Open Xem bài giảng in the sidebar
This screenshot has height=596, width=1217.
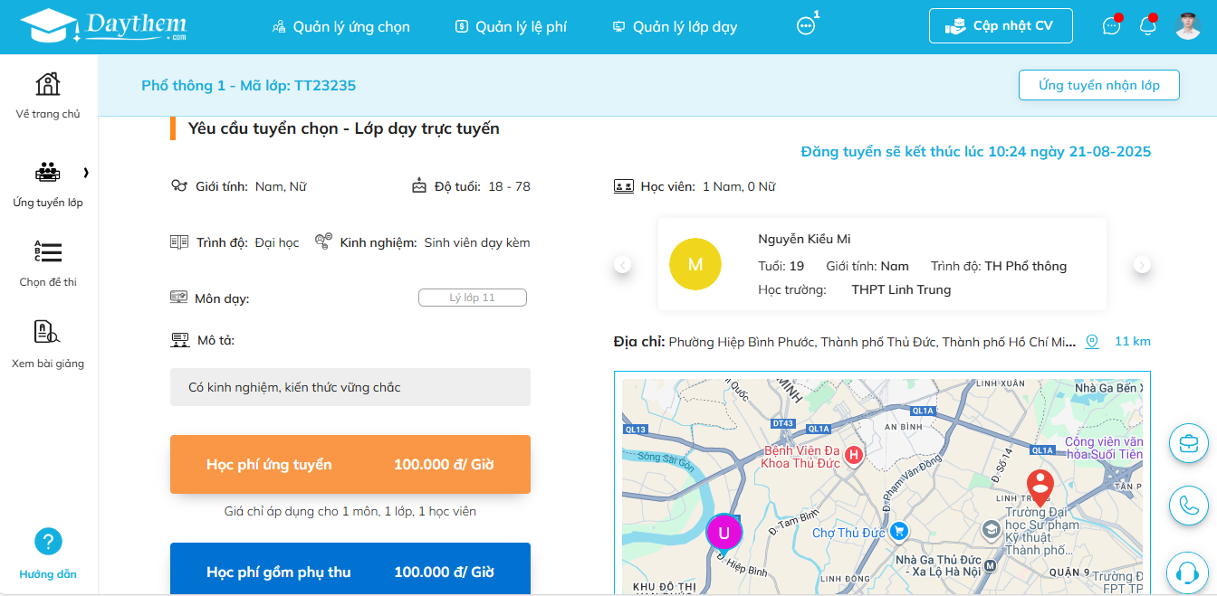pos(48,344)
